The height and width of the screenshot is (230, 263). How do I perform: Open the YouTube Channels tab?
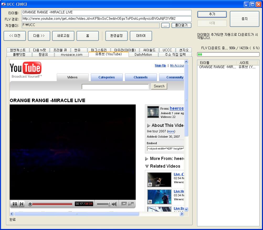tap(141, 77)
